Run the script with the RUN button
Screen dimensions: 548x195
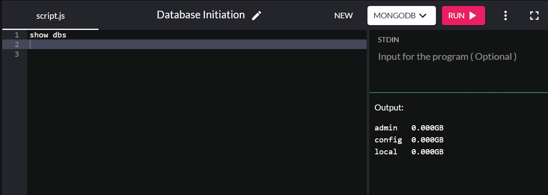(463, 16)
